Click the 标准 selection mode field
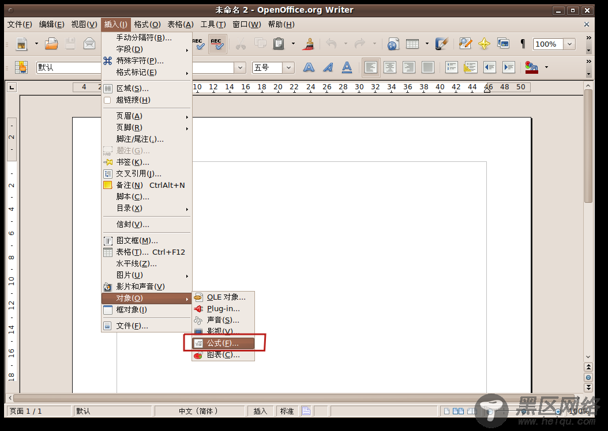Screen dimensions: 608x431 point(287,411)
